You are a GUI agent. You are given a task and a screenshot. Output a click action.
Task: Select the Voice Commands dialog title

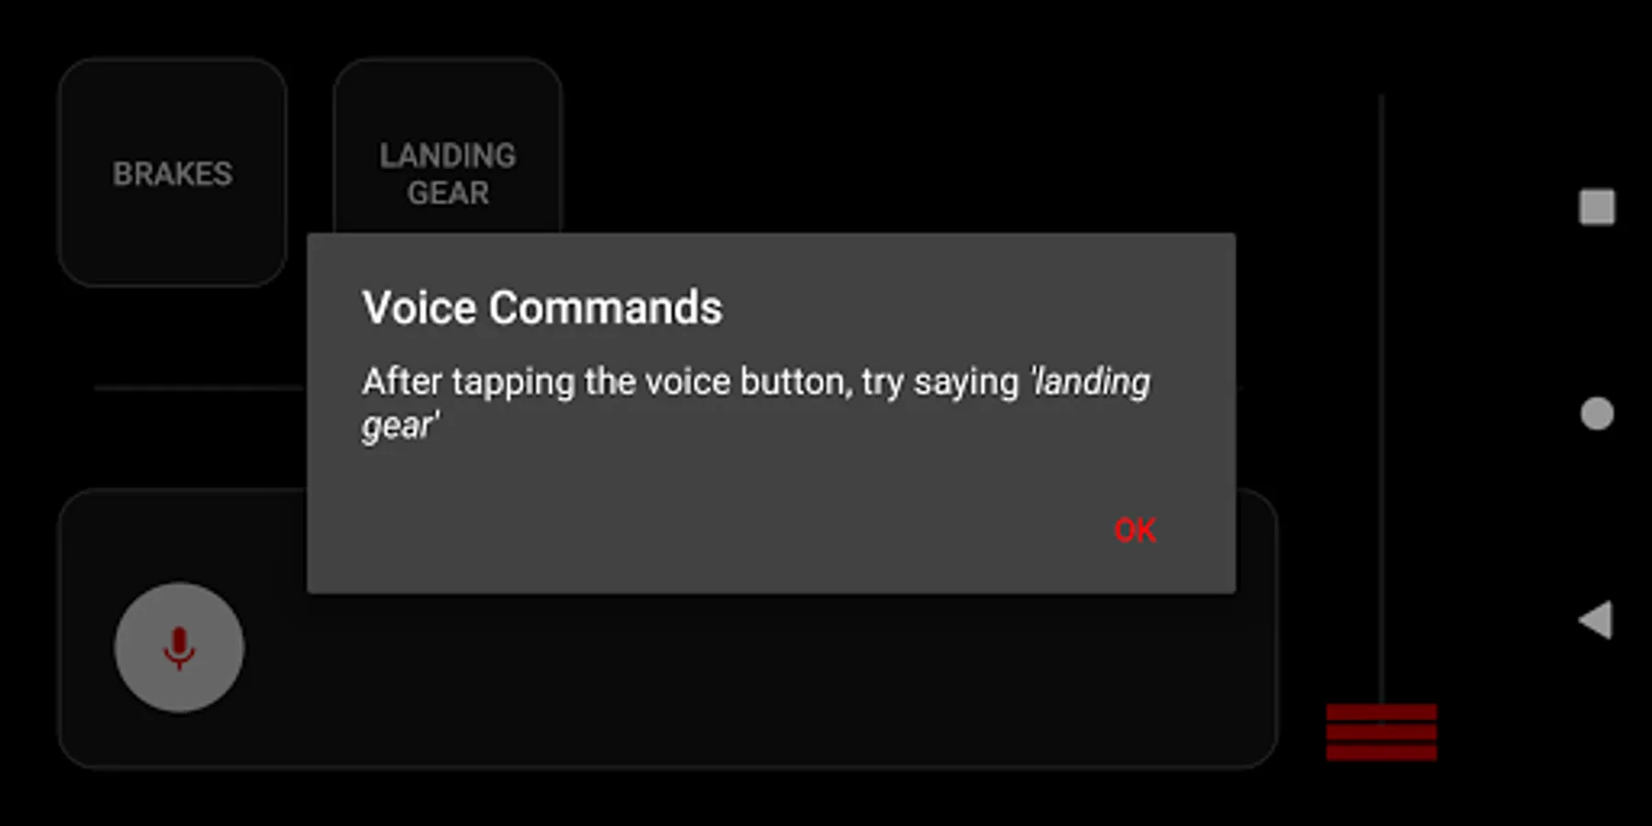(541, 307)
